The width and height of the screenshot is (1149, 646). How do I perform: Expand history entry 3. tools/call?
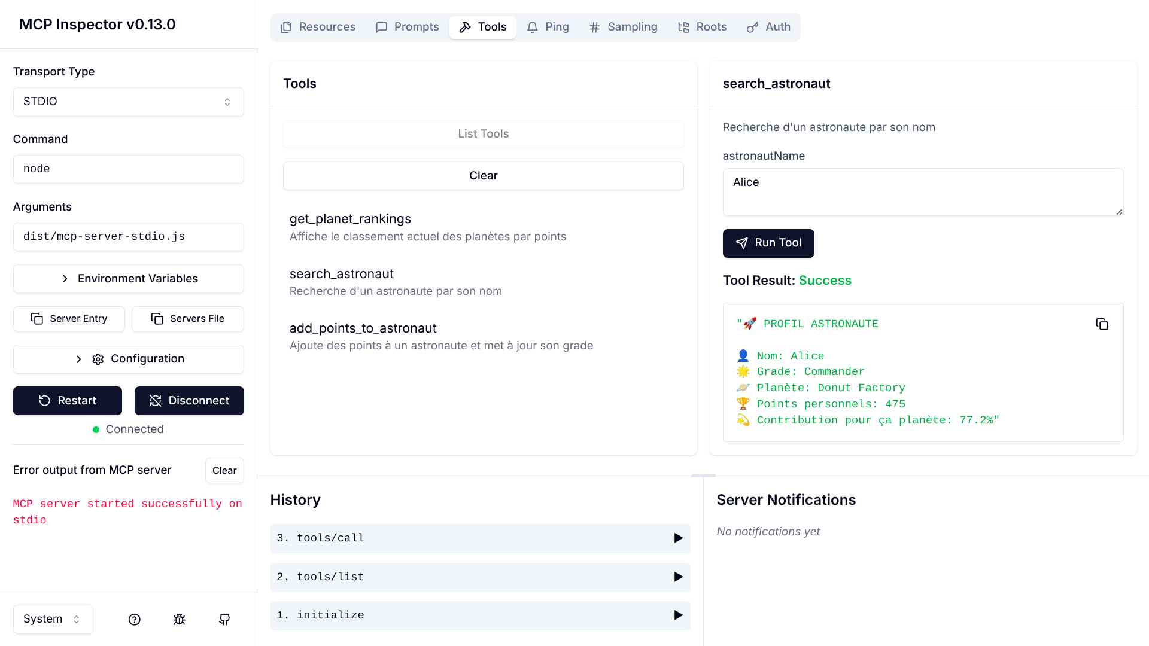click(480, 538)
